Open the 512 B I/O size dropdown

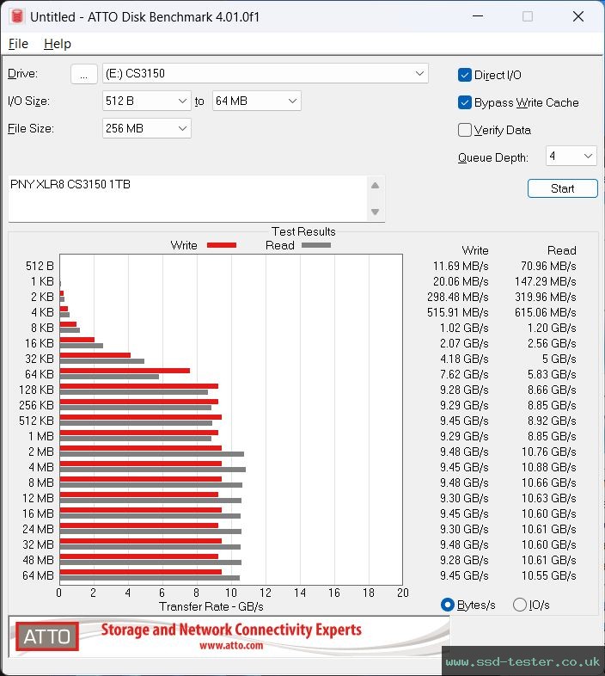click(x=146, y=101)
